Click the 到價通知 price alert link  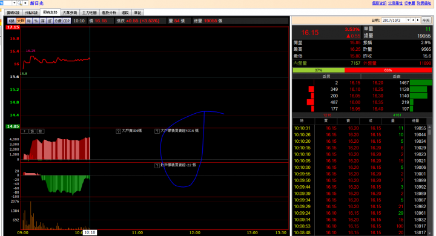(424, 3)
